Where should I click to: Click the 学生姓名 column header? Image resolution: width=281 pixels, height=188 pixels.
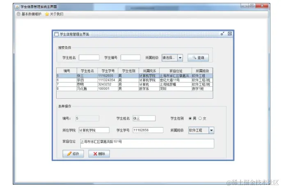point(87,71)
